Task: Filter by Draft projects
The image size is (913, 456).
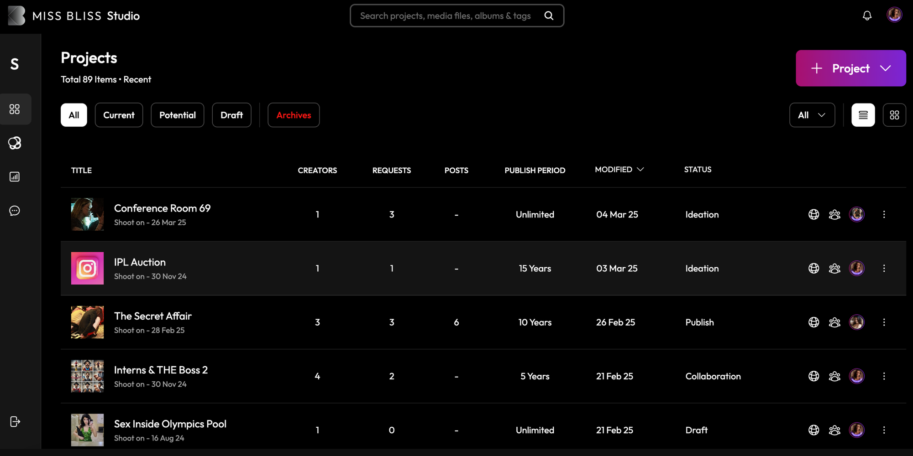Action: click(x=231, y=115)
